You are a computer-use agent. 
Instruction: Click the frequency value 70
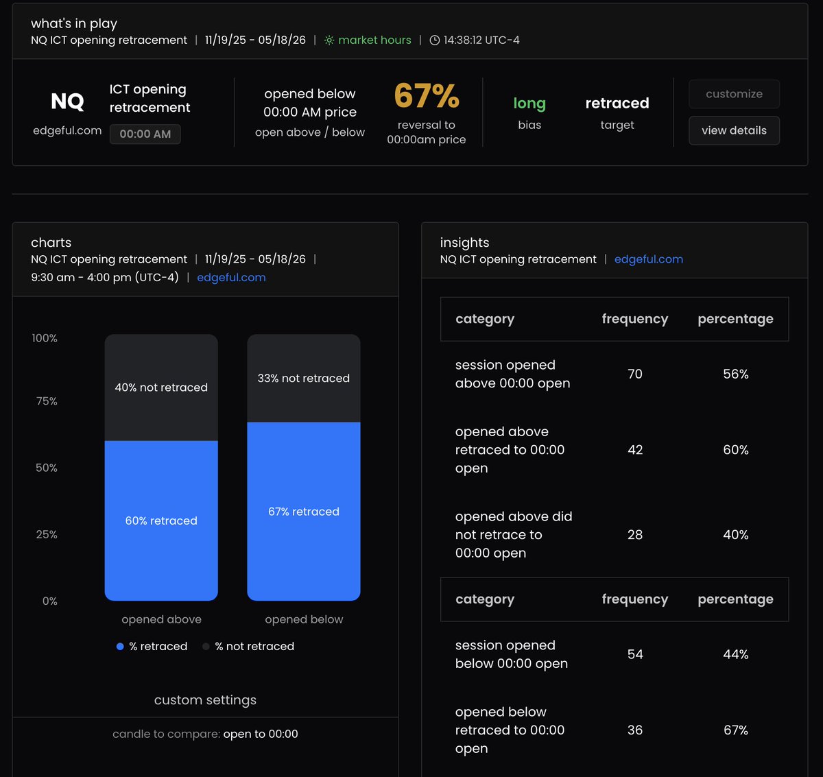tap(635, 374)
